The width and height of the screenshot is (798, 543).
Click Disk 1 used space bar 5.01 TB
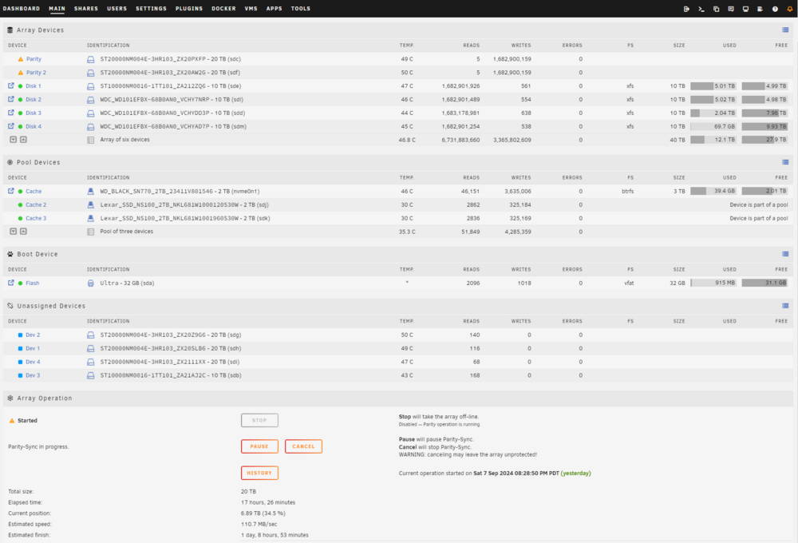pyautogui.click(x=713, y=86)
